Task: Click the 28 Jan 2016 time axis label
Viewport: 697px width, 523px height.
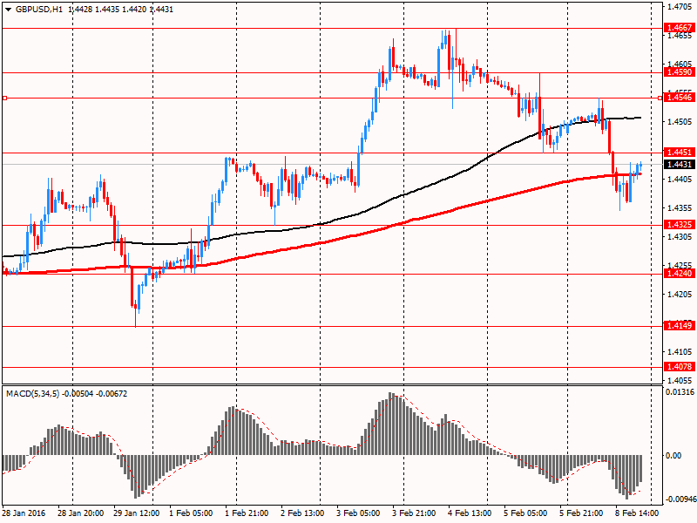Action: tap(24, 513)
